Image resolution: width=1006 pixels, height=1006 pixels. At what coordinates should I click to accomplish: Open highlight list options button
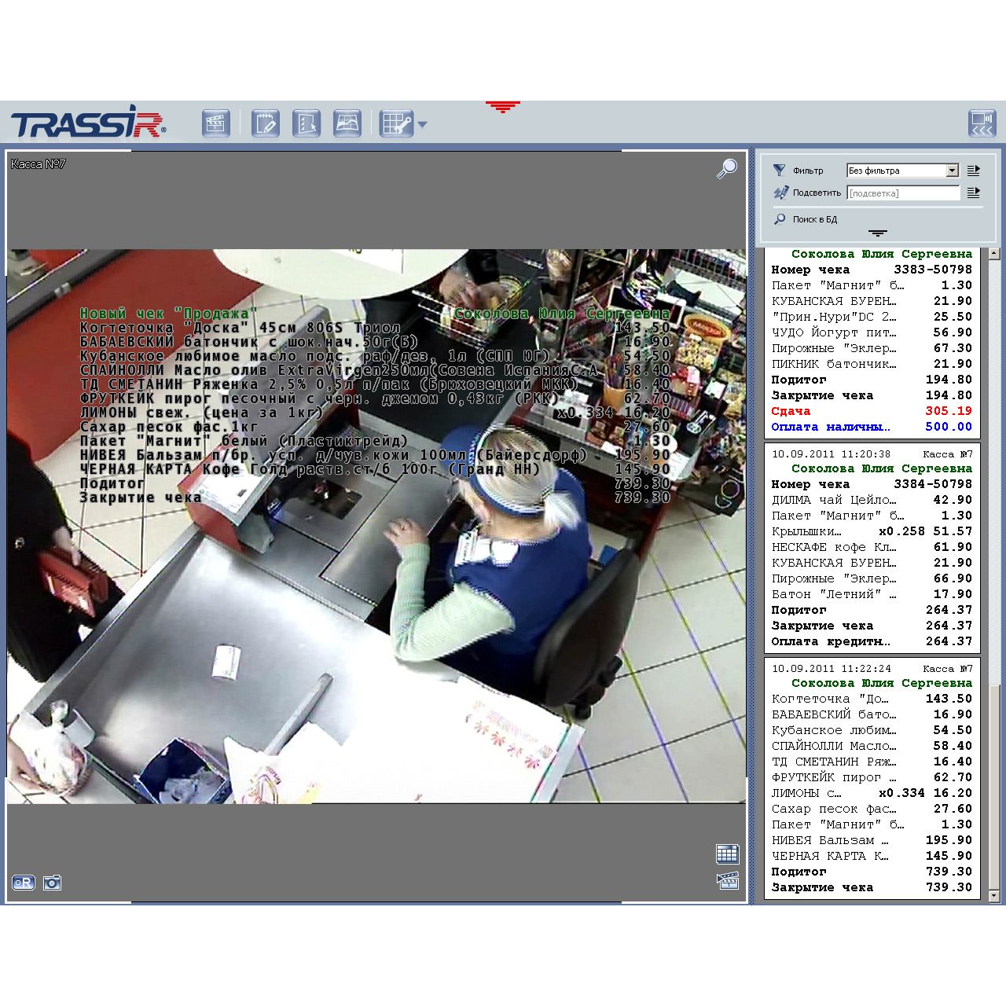pos(973,192)
